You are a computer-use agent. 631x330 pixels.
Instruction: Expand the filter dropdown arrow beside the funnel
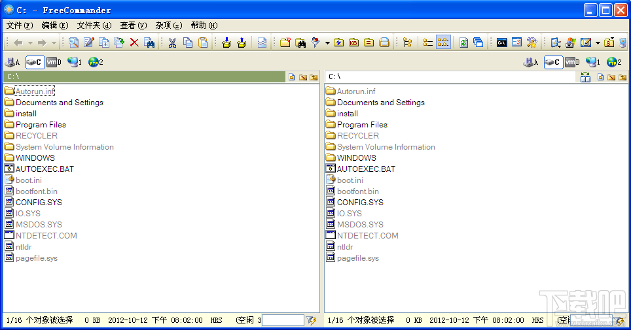[x=327, y=42]
